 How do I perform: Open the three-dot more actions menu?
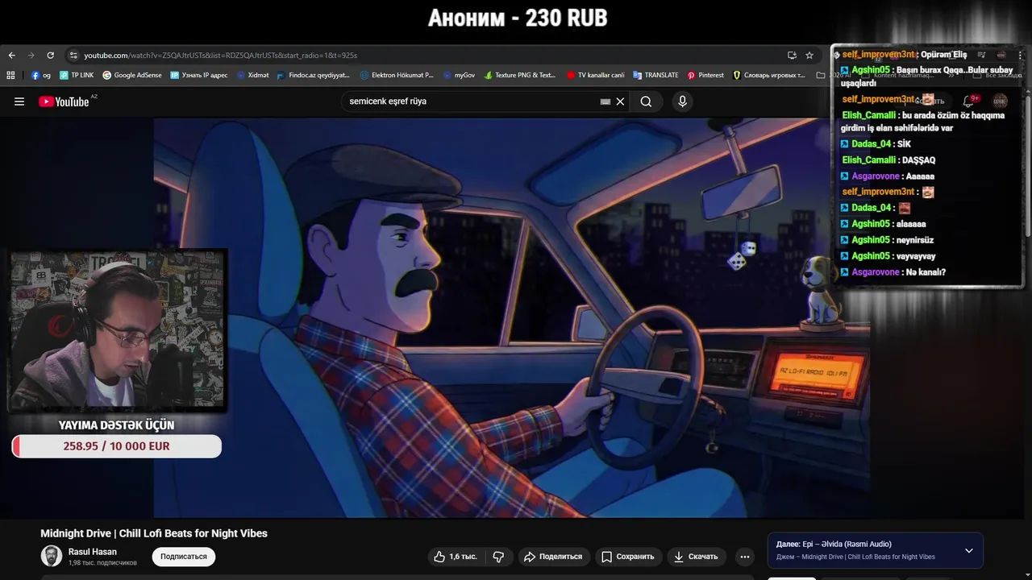(745, 557)
